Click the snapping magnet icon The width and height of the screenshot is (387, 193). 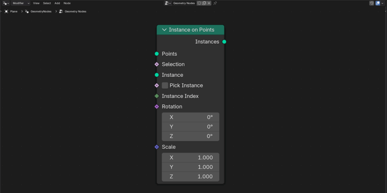pos(372,3)
